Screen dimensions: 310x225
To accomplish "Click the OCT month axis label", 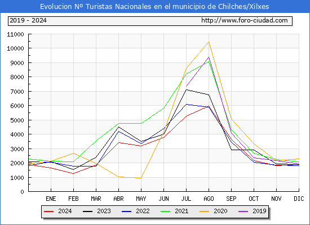I will [254, 199].
